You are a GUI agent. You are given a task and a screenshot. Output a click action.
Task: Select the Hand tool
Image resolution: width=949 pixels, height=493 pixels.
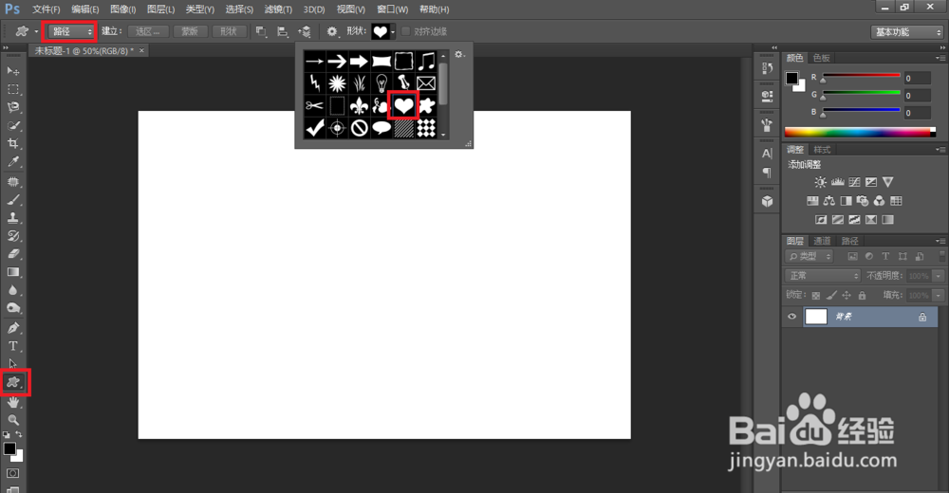[12, 402]
